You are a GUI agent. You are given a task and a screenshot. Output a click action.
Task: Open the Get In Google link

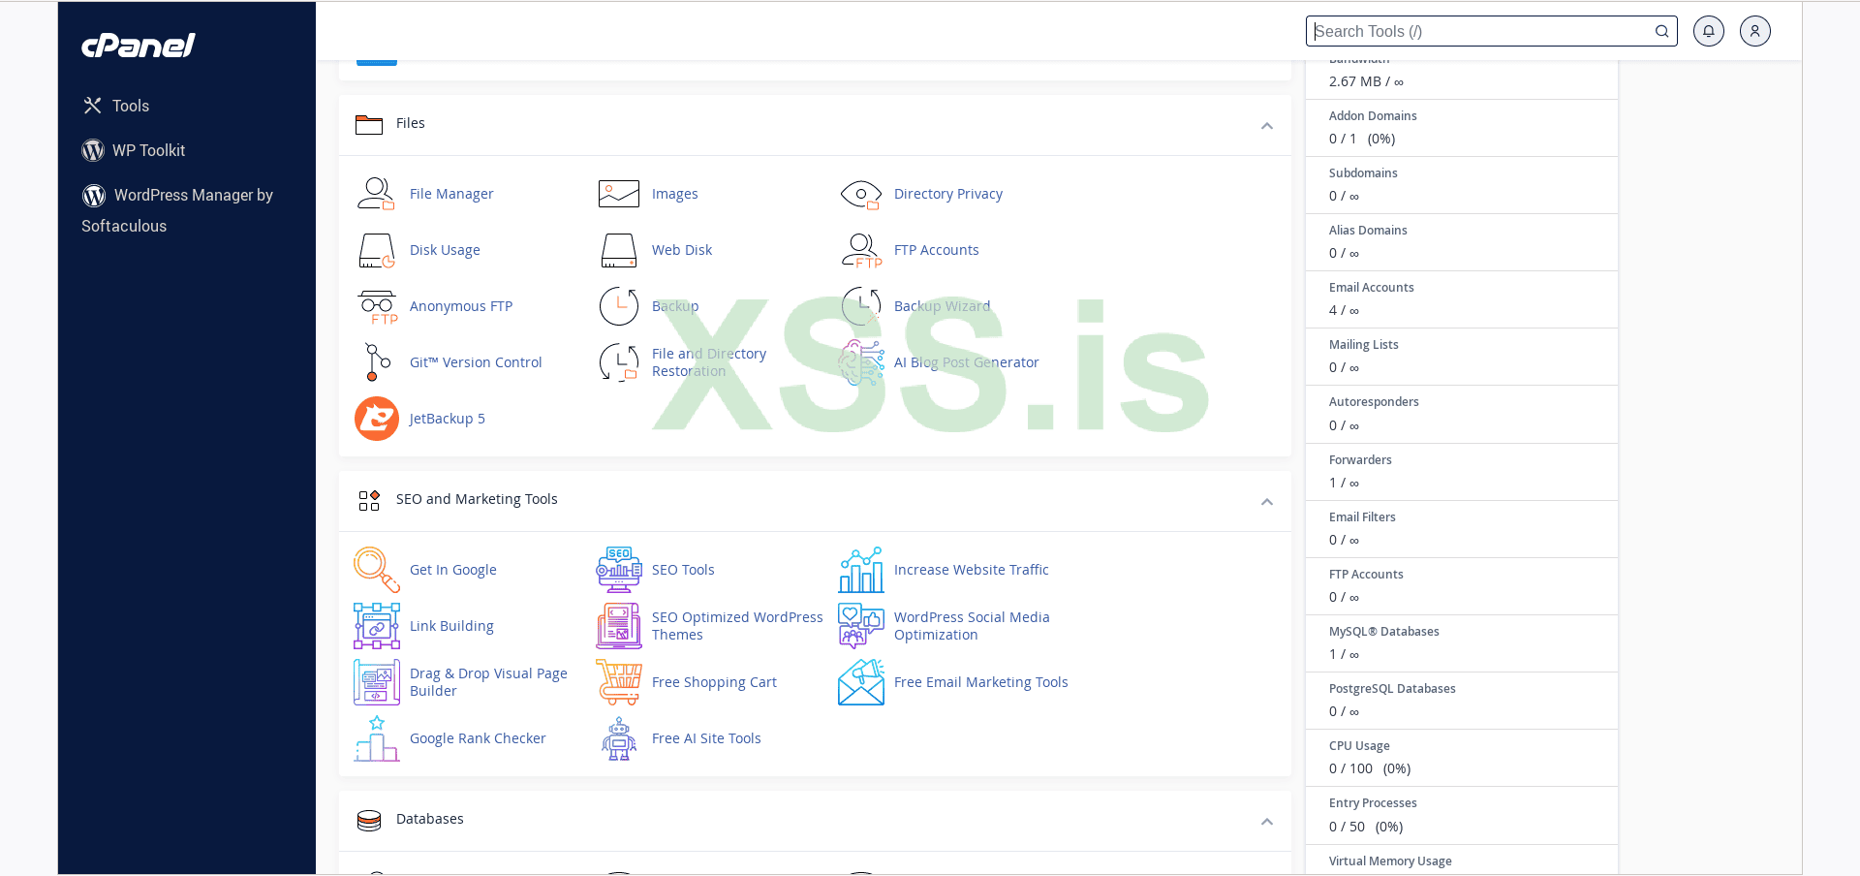[x=453, y=570]
